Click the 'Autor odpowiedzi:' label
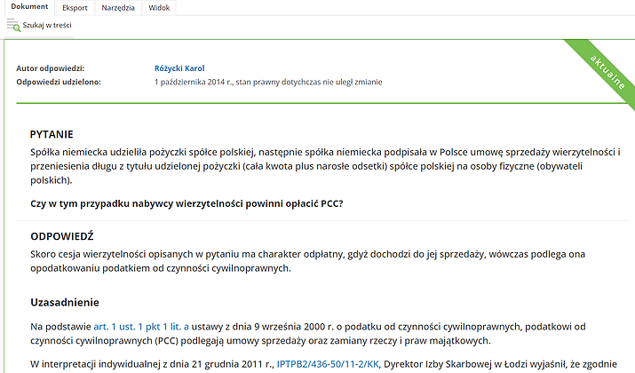This screenshot has width=635, height=373. click(x=51, y=67)
